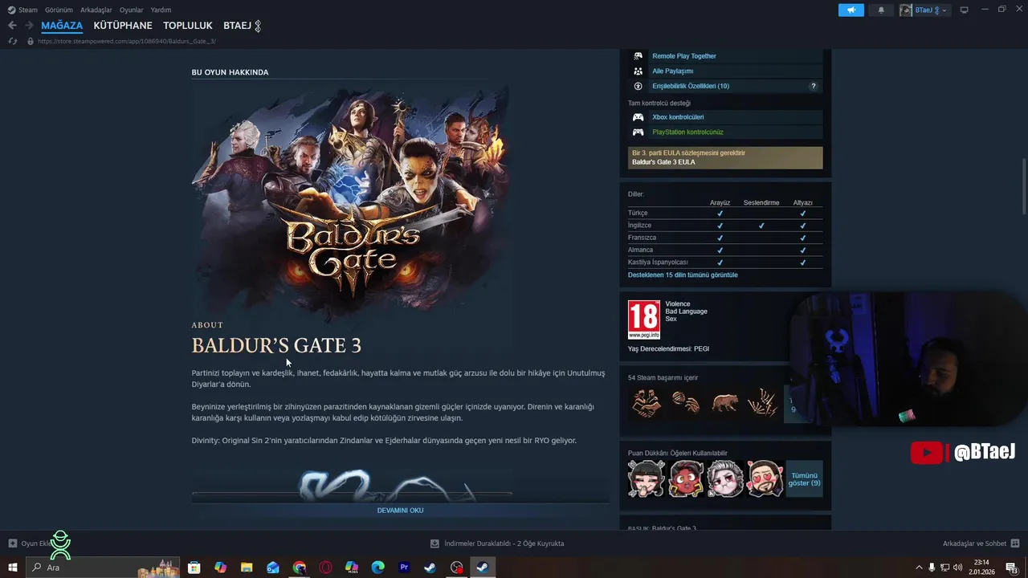Expand the BTaeJ account dropdown
Screen dimensions: 1028x578
[924, 10]
